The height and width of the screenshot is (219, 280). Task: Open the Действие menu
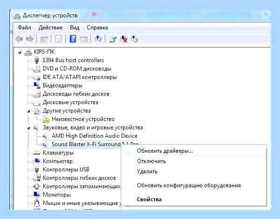50,28
